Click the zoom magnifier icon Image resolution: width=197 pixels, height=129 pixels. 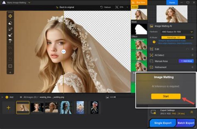point(117,7)
